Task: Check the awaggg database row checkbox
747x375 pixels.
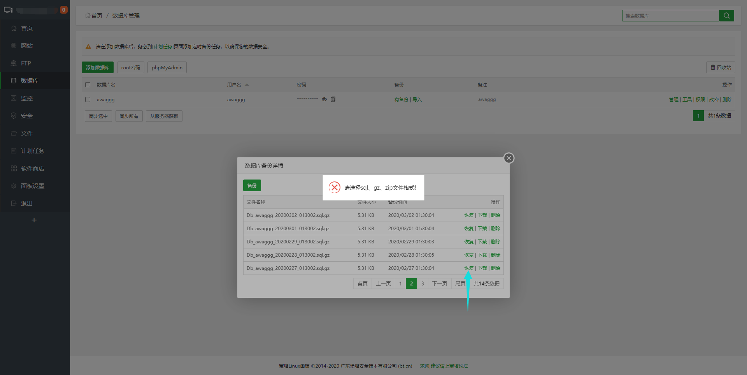Action: coord(88,99)
